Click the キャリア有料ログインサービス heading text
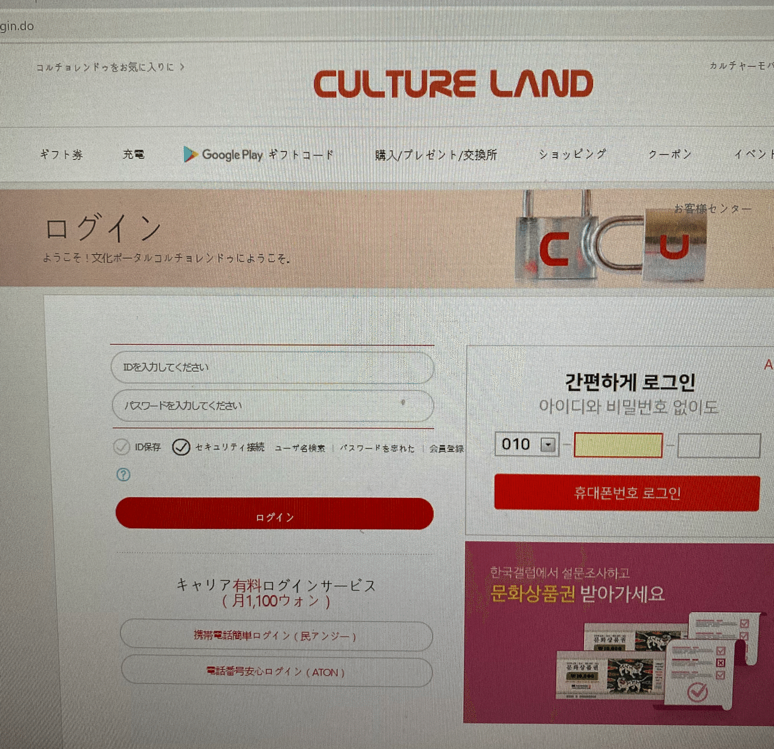Image resolution: width=774 pixels, height=749 pixels. (276, 585)
